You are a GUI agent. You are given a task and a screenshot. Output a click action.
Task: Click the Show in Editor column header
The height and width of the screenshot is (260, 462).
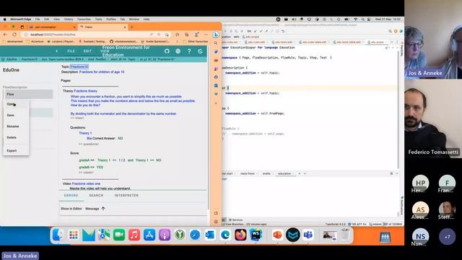(71, 209)
